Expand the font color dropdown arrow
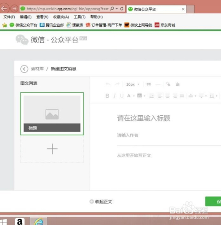Image resolution: width=221 pixels, height=225 pixels. [x=134, y=96]
